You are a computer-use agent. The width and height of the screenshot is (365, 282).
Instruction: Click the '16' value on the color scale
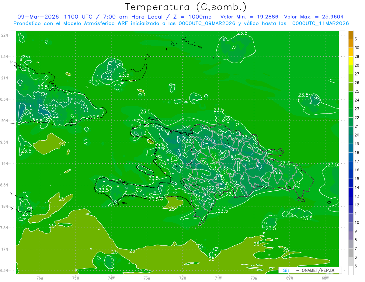point(357,170)
